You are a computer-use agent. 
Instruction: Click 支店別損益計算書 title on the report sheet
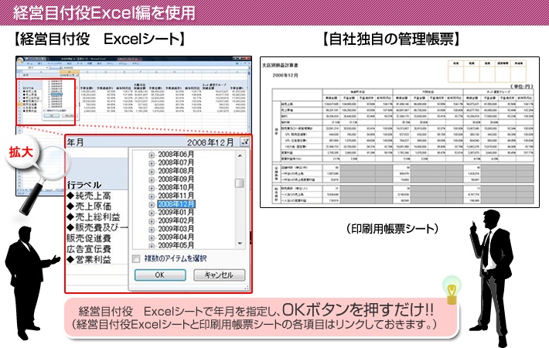(280, 66)
